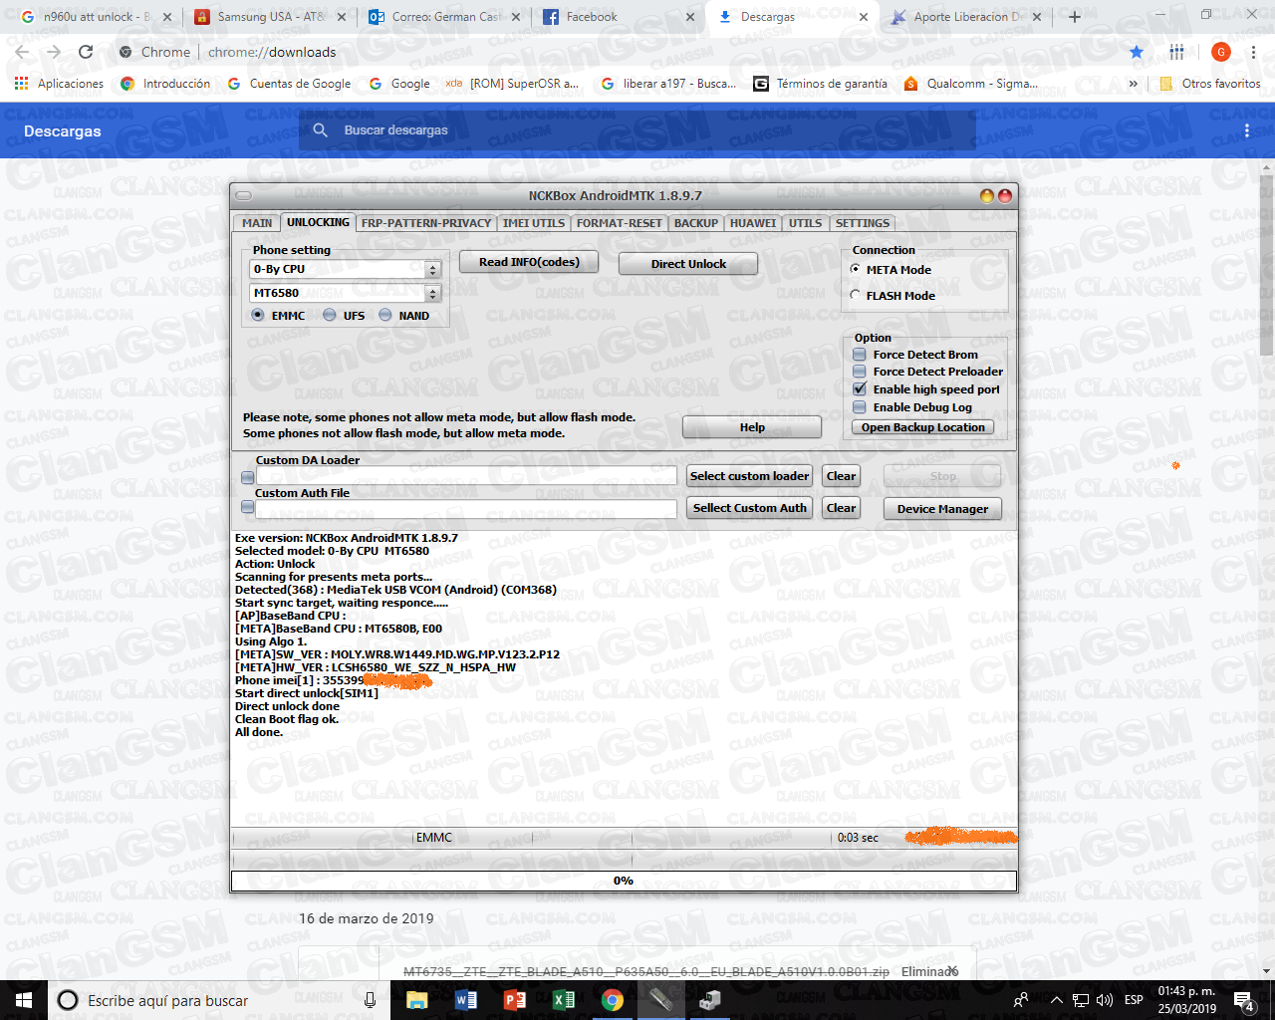Click the Help button
The height and width of the screenshot is (1020, 1275).
pos(752,427)
